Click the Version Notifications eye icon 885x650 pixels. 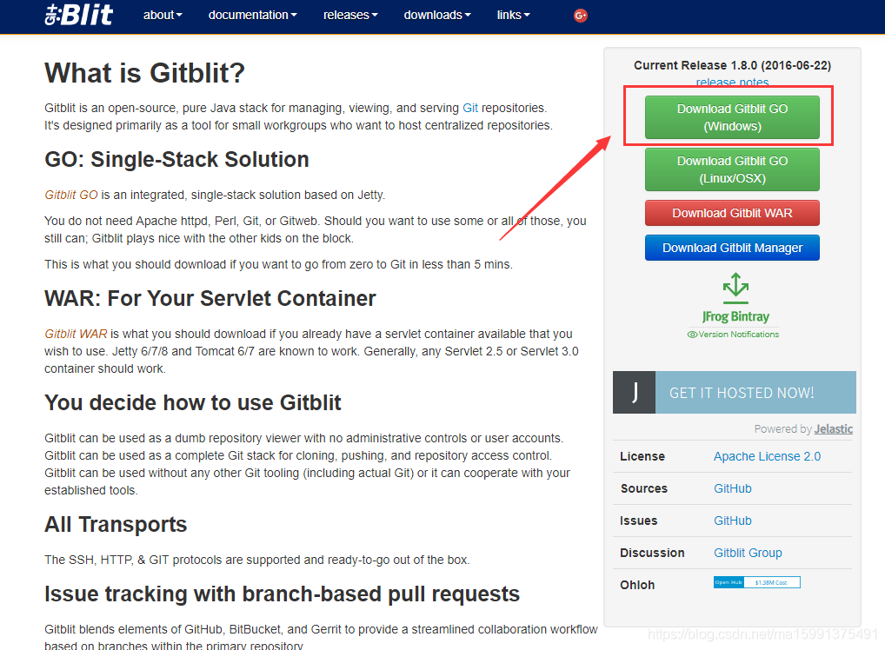[692, 335]
